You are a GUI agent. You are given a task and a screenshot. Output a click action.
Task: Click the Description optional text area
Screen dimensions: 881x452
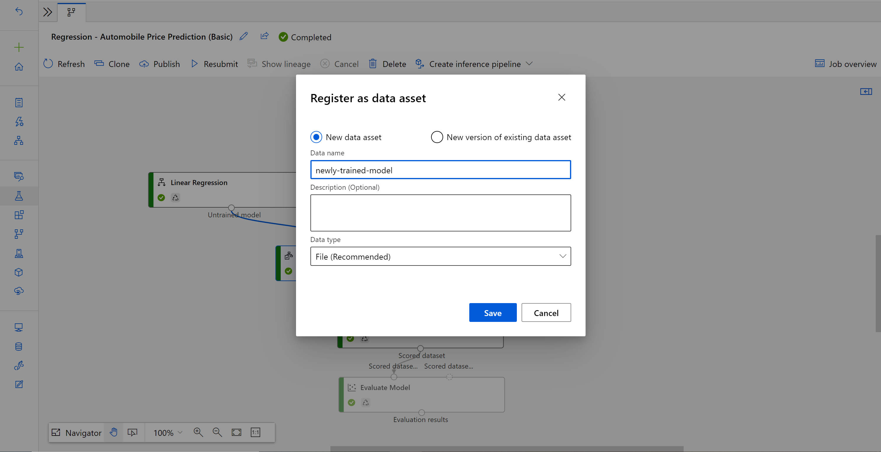[440, 213]
